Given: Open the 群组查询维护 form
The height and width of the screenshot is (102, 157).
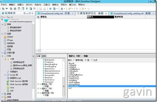Looking at the screenshot, I should point(16,28).
